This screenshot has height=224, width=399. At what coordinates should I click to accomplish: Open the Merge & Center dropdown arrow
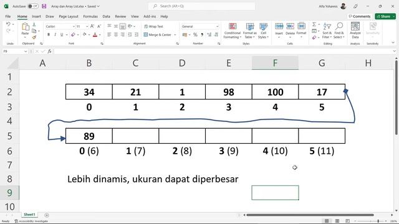(175, 35)
